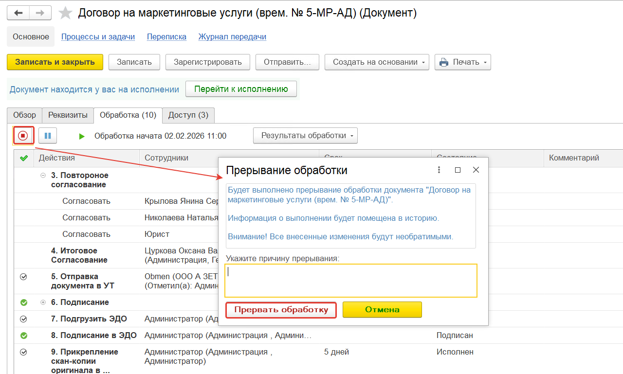
Task: Open the Процессы и задачи section
Action: coord(98,37)
